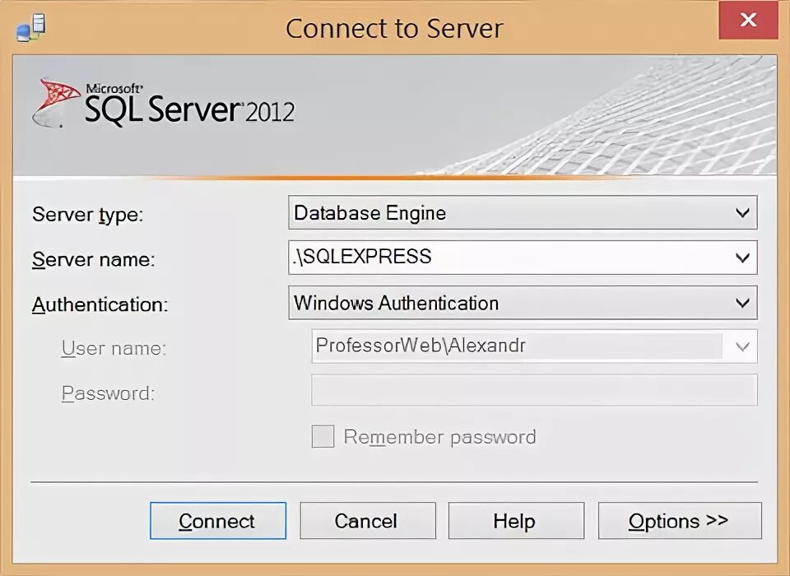Expand the Options >> section
This screenshot has width=790, height=576.
tap(680, 521)
